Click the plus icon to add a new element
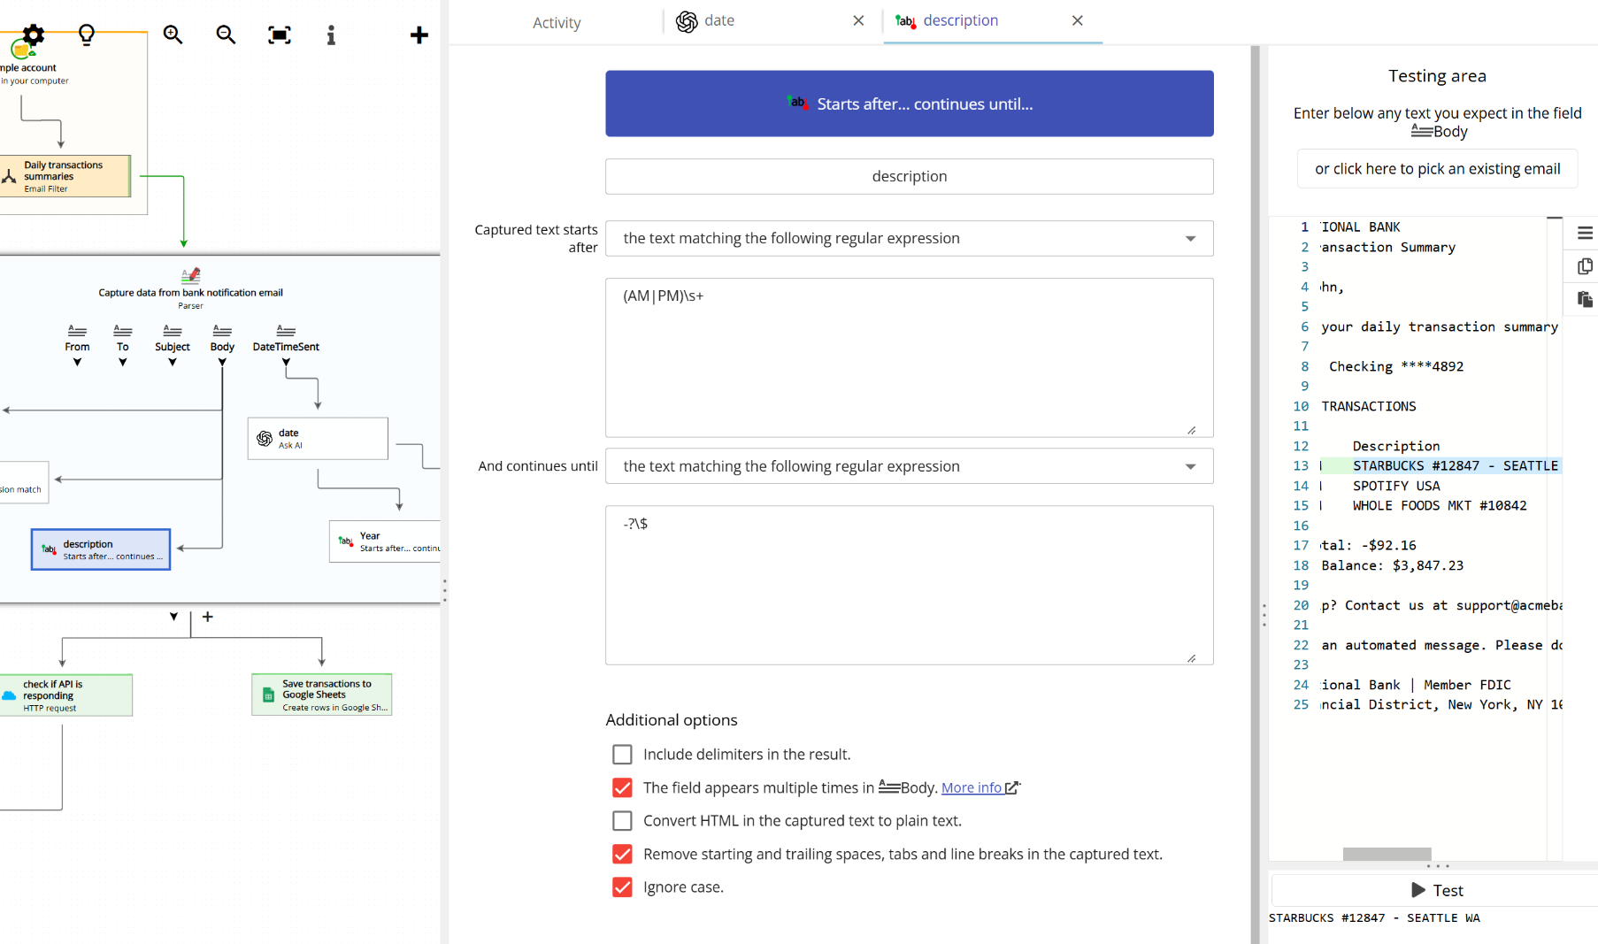 (x=419, y=35)
